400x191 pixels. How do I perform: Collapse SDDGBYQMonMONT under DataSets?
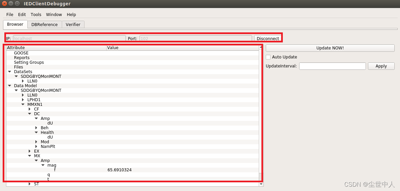[16, 76]
